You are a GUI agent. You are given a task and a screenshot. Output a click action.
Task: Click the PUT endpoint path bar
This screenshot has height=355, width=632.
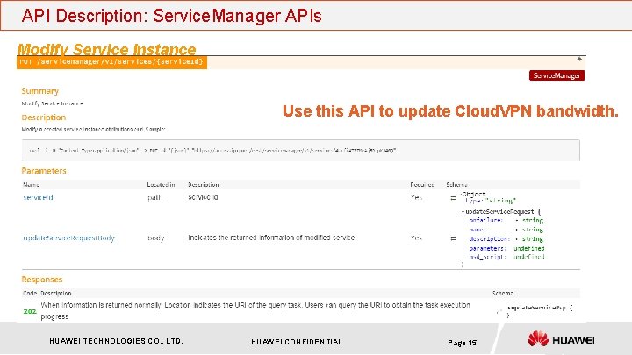112,62
